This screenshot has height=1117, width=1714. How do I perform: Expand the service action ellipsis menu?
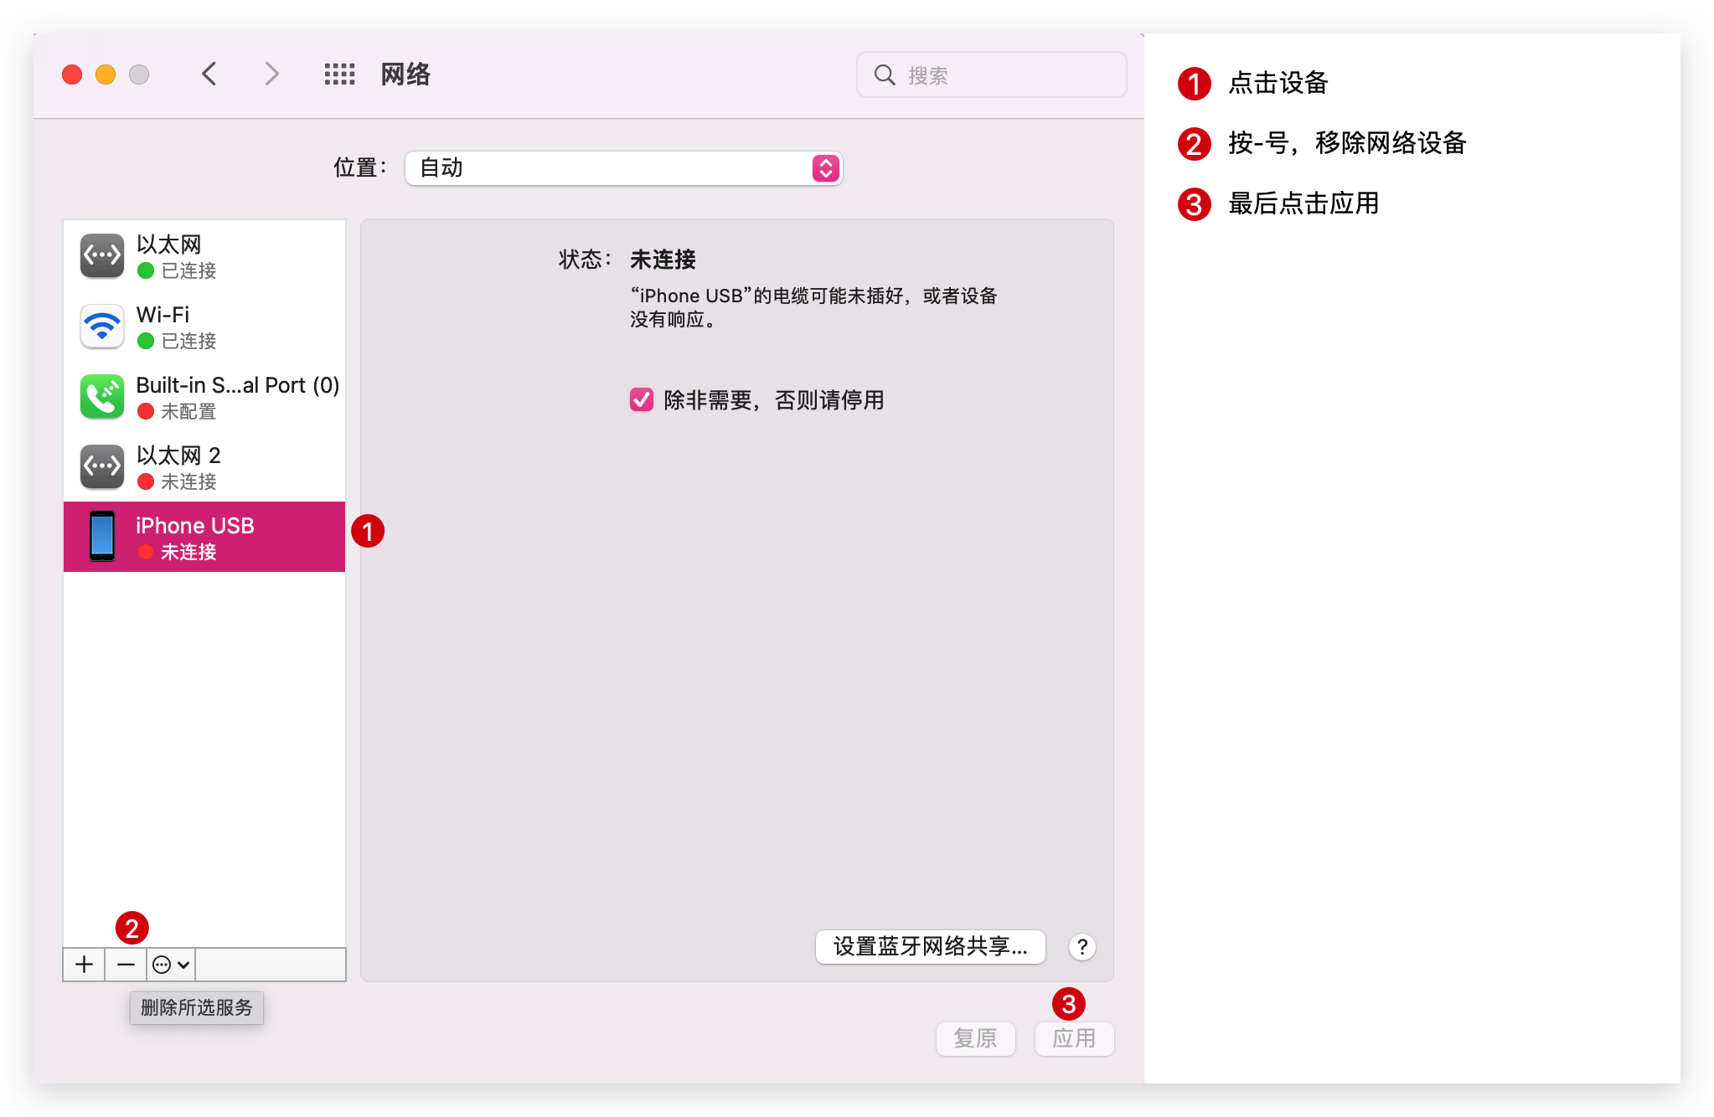tap(171, 965)
